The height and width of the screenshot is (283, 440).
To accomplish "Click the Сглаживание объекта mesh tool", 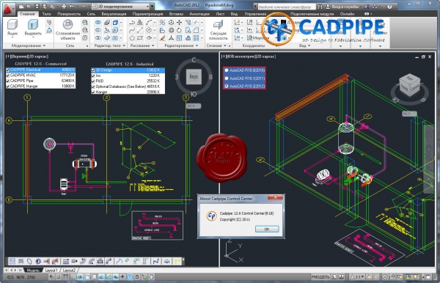I will tap(67, 29).
